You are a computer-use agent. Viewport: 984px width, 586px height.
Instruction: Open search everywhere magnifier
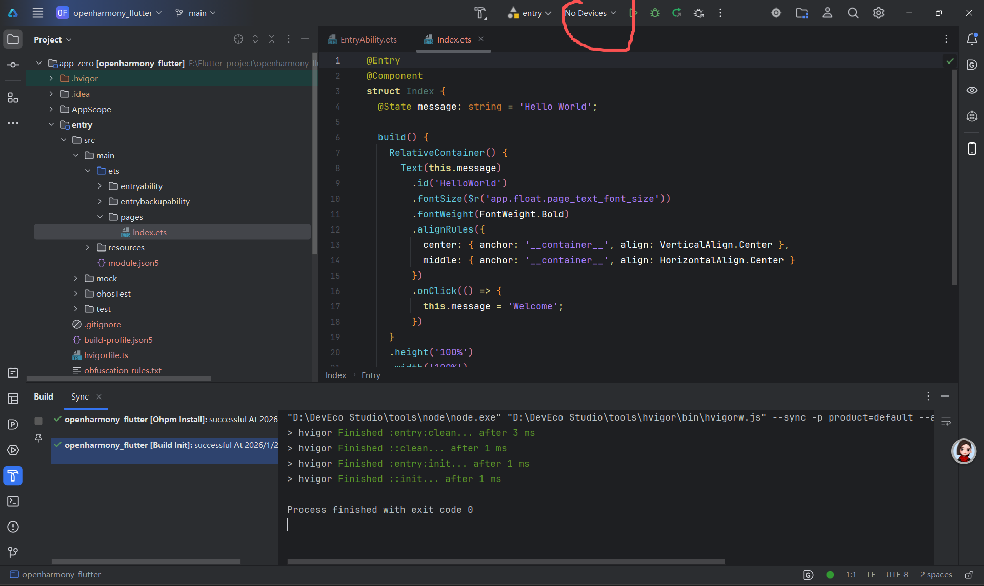click(853, 13)
